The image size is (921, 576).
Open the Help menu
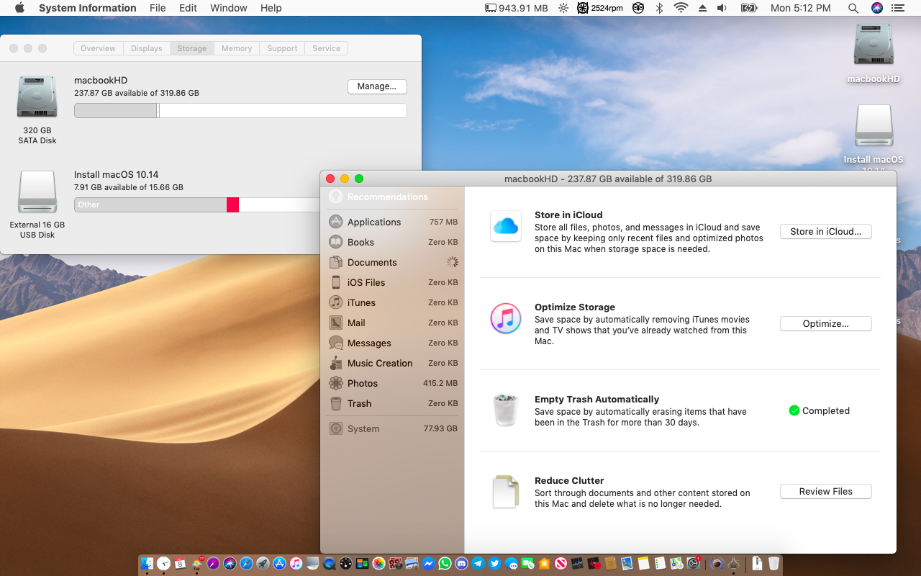[271, 8]
